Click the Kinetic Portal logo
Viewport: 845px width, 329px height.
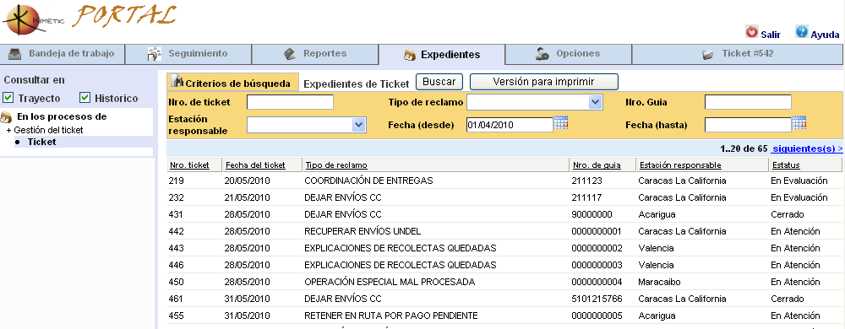tap(90, 20)
